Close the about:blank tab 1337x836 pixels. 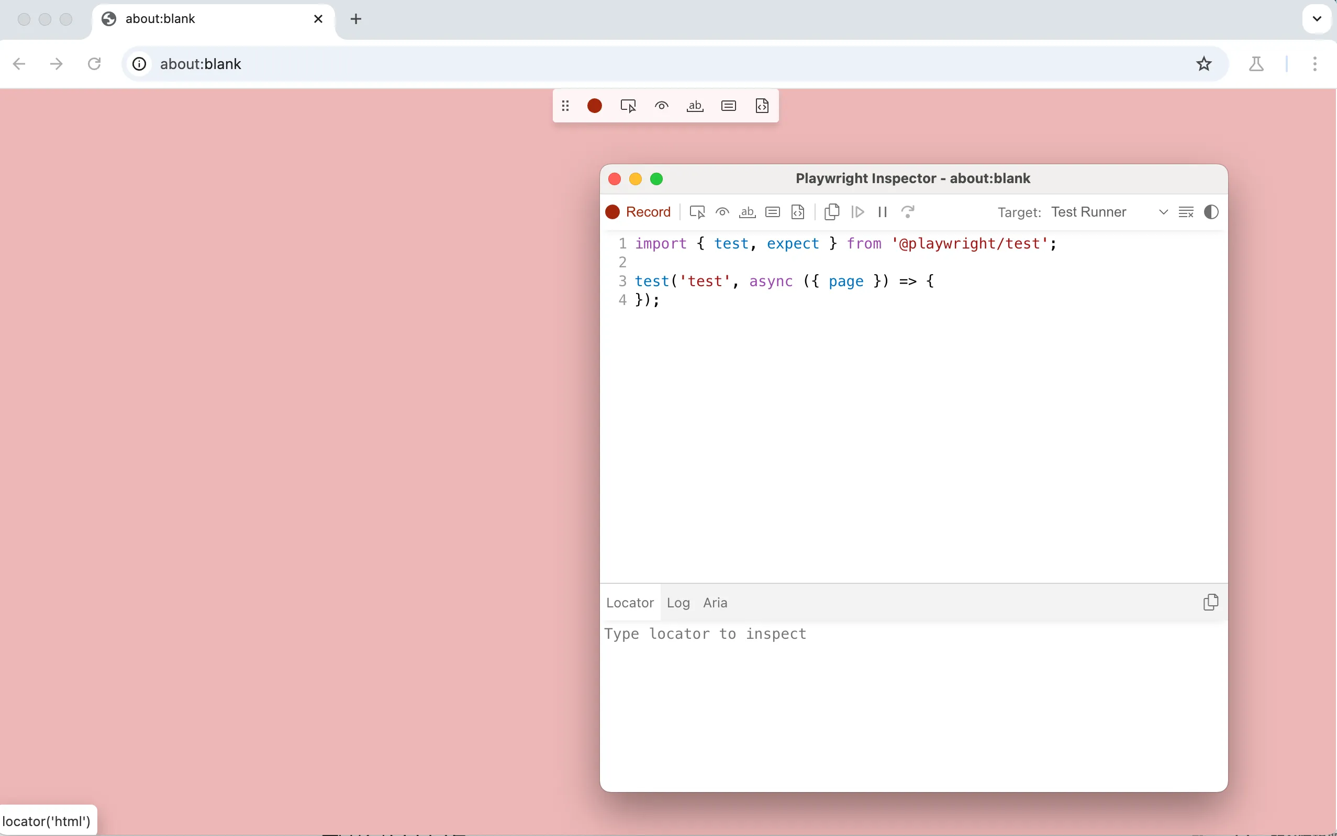[x=318, y=19]
